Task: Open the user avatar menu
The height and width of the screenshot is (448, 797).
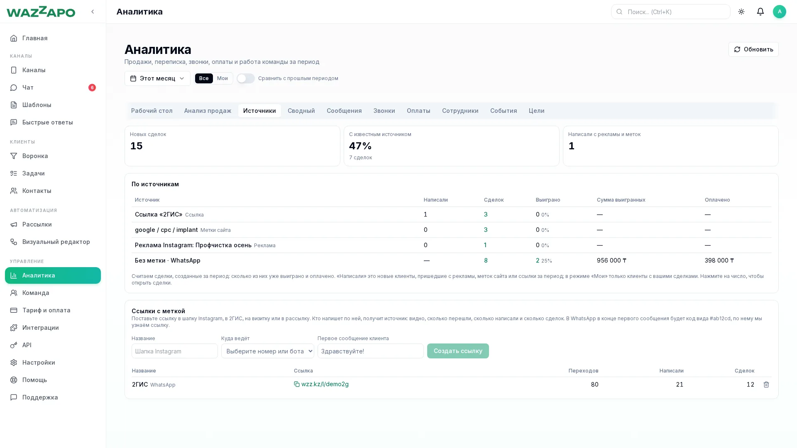Action: coord(780,12)
